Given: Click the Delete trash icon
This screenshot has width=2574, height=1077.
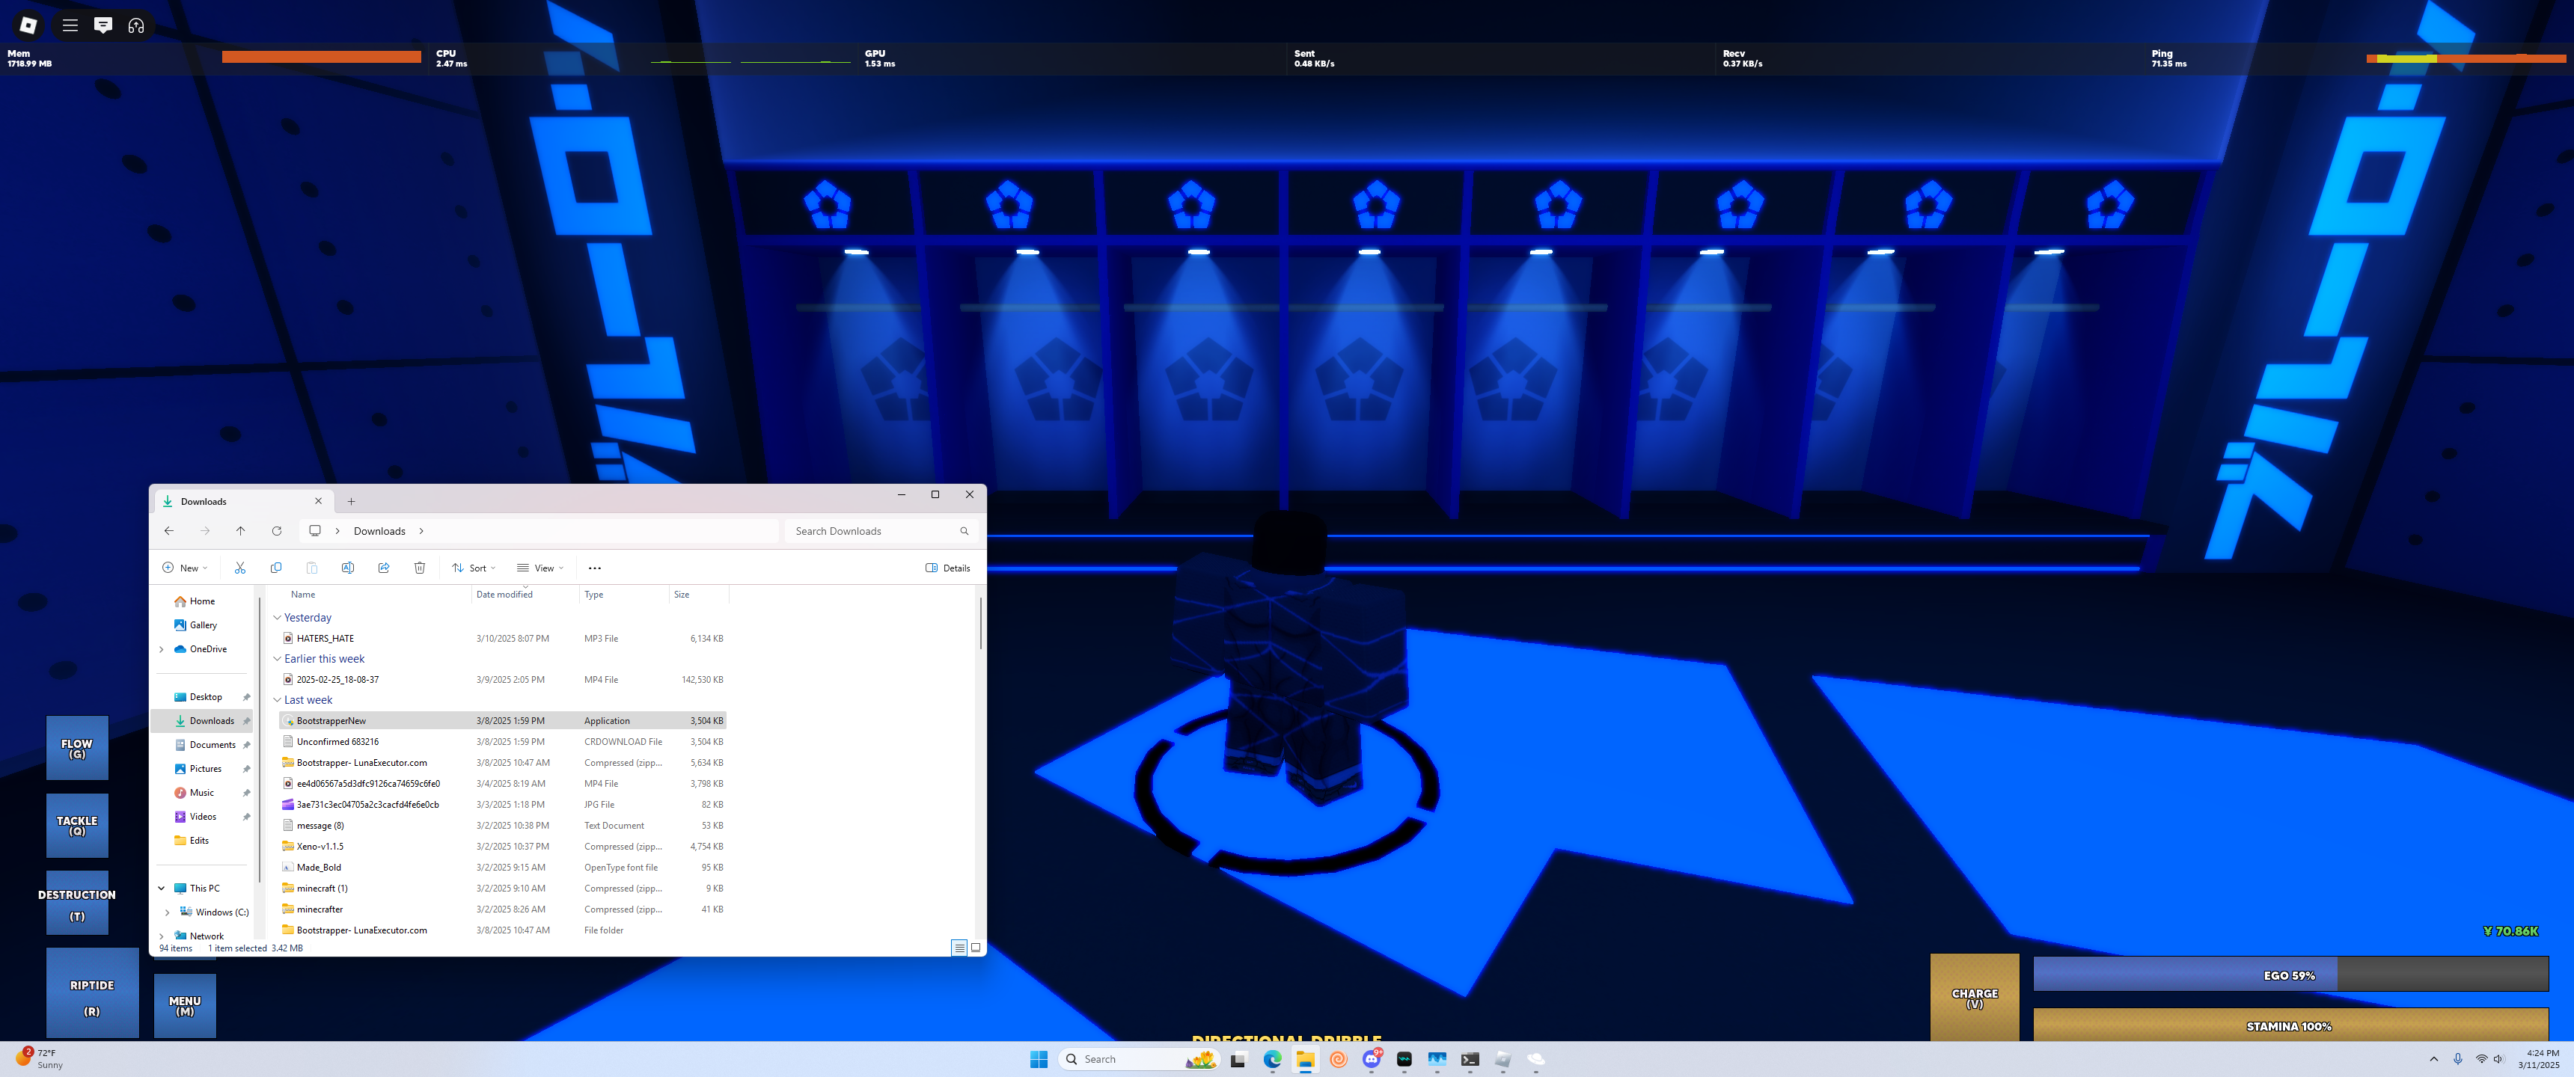Looking at the screenshot, I should [x=420, y=568].
